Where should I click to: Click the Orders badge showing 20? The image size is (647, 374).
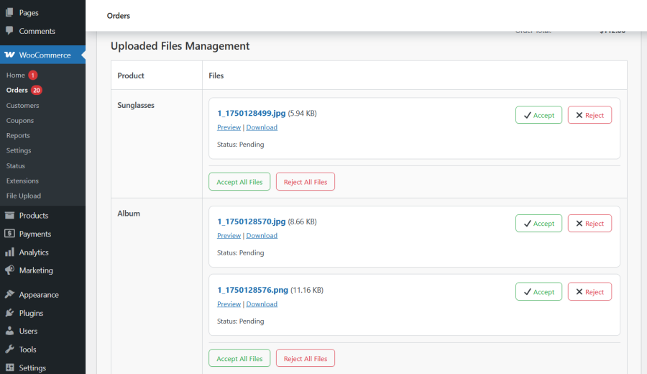37,90
